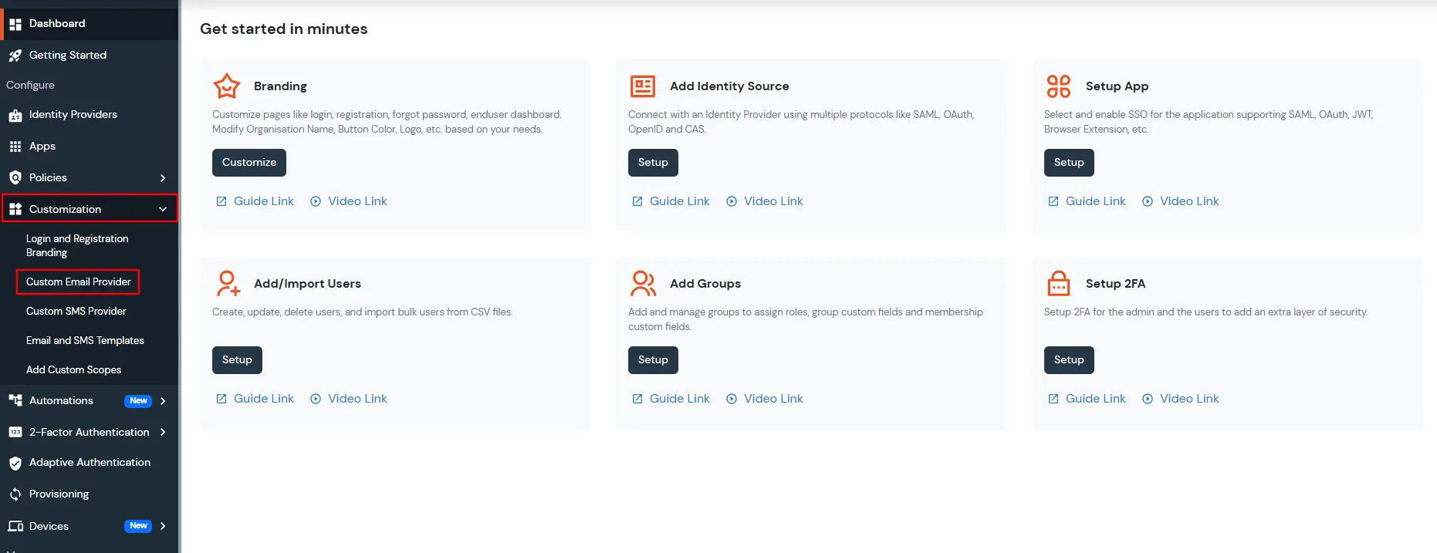The width and height of the screenshot is (1437, 553).
Task: Click the Devices sidebar icon
Action: pyautogui.click(x=15, y=526)
